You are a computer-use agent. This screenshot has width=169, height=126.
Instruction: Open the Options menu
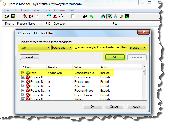pos(60,10)
